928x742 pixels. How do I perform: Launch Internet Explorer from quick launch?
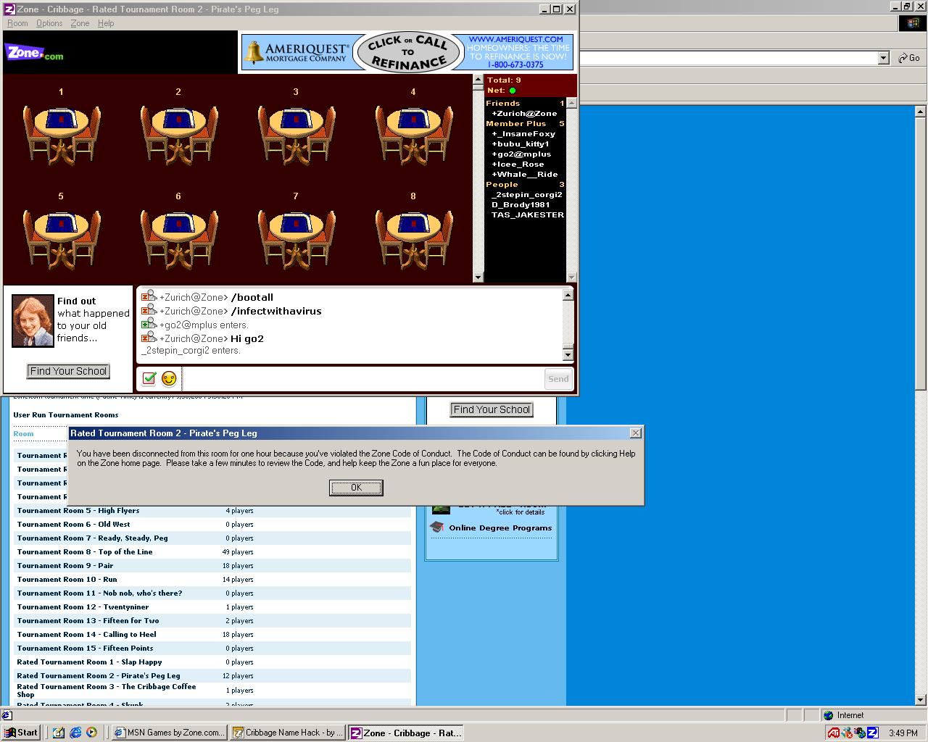(x=75, y=733)
